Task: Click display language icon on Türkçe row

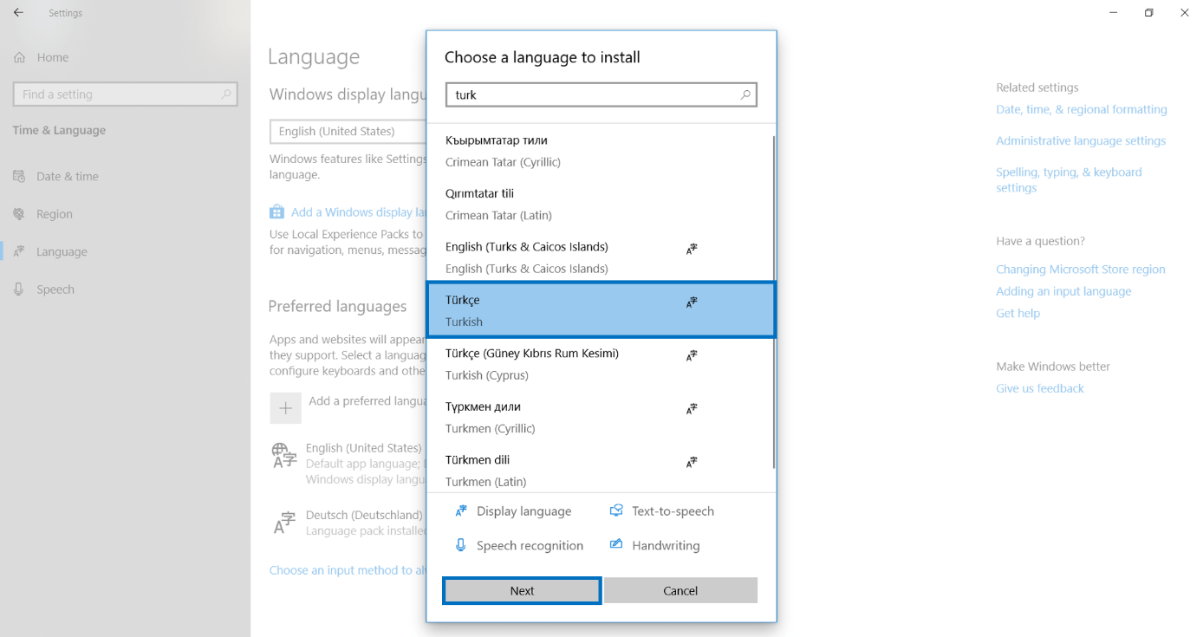Action: point(692,302)
